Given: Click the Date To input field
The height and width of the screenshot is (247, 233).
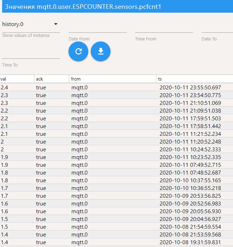Looking at the screenshot, I should click(x=217, y=28).
